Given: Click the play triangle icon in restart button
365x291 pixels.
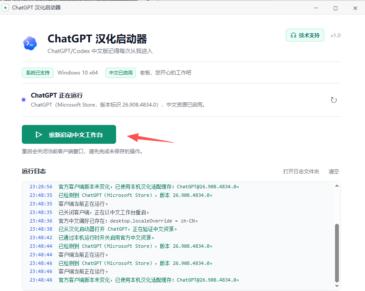Looking at the screenshot, I should coord(39,135).
